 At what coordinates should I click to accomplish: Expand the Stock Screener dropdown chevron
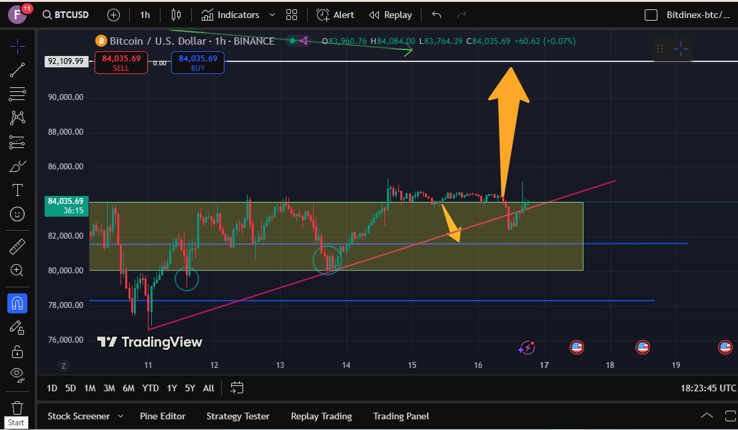coord(121,417)
